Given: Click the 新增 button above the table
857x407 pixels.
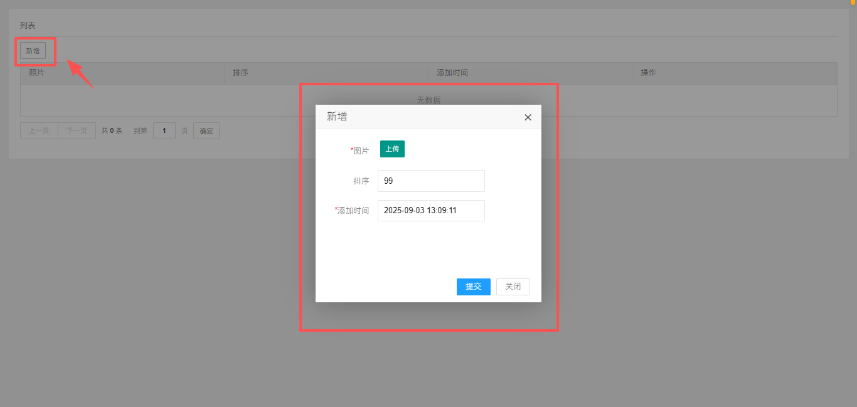Looking at the screenshot, I should [33, 51].
